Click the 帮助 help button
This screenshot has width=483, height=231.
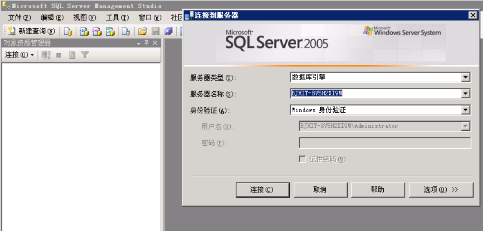click(x=378, y=190)
